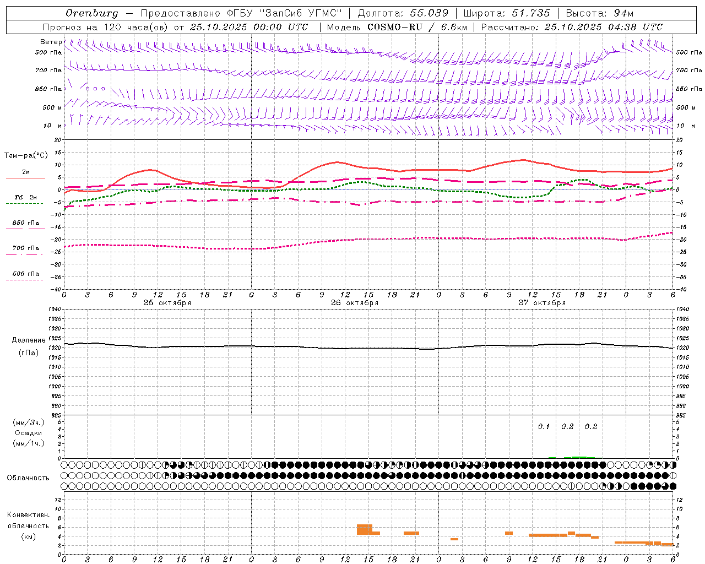
Task: Click the "Тем-ра(°C)" temperature panel label
Action: 25,156
